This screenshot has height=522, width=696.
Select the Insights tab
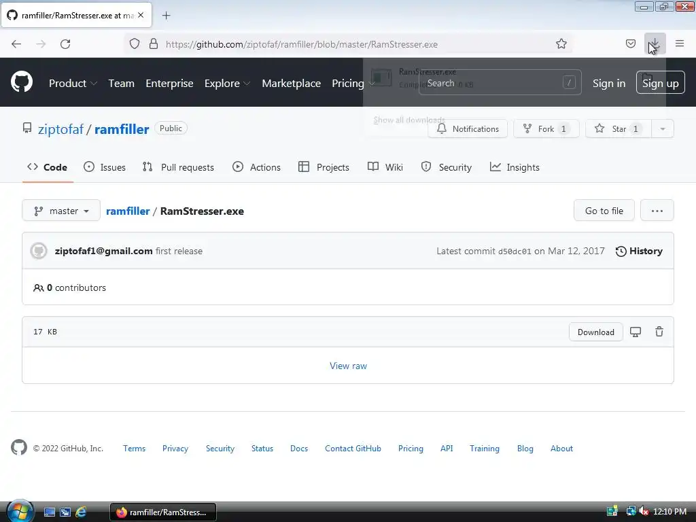pyautogui.click(x=515, y=167)
